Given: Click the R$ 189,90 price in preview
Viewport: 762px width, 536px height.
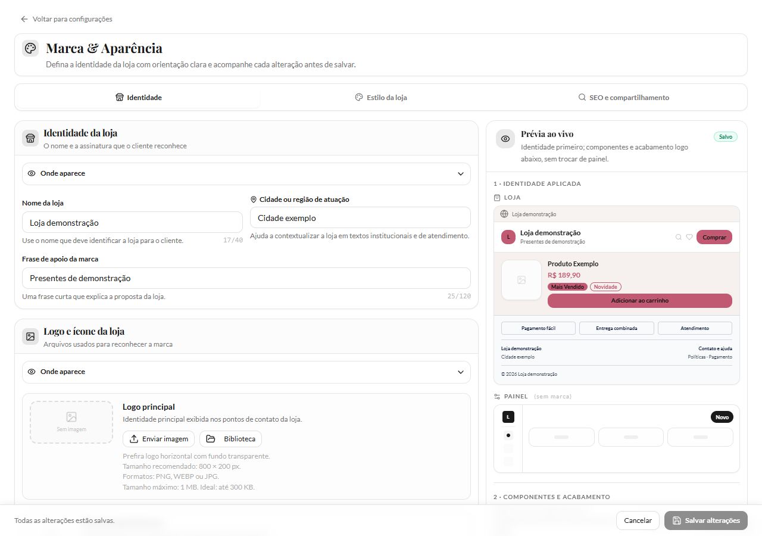Looking at the screenshot, I should pos(564,275).
